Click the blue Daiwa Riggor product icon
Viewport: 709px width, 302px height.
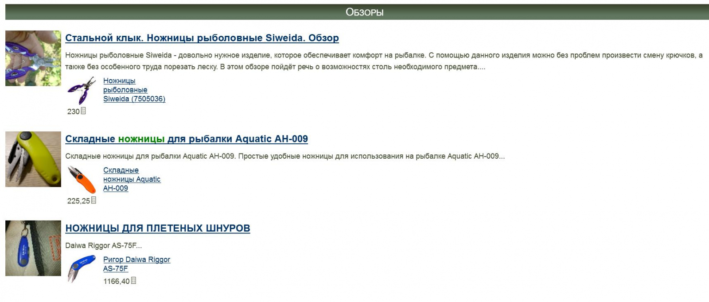tap(82, 269)
